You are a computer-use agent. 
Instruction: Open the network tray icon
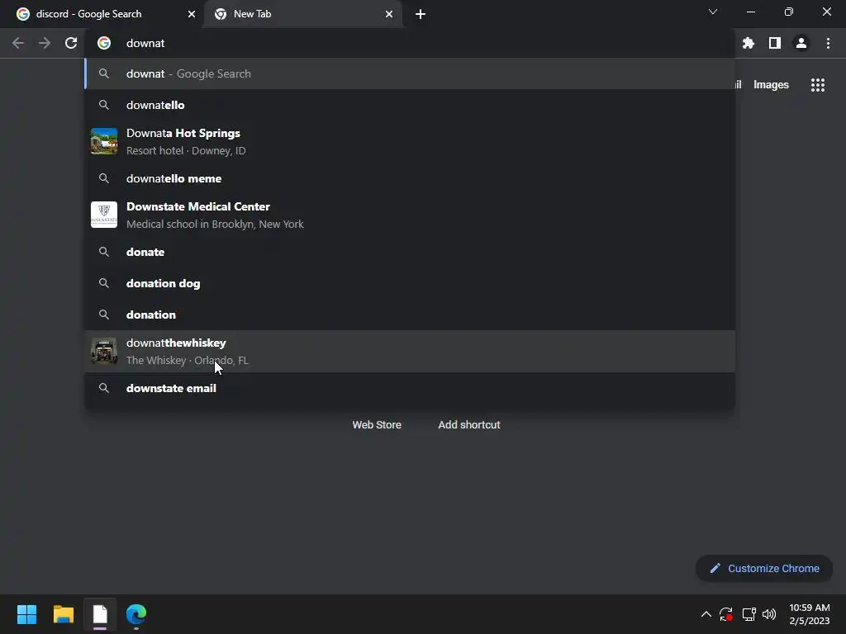click(x=749, y=614)
